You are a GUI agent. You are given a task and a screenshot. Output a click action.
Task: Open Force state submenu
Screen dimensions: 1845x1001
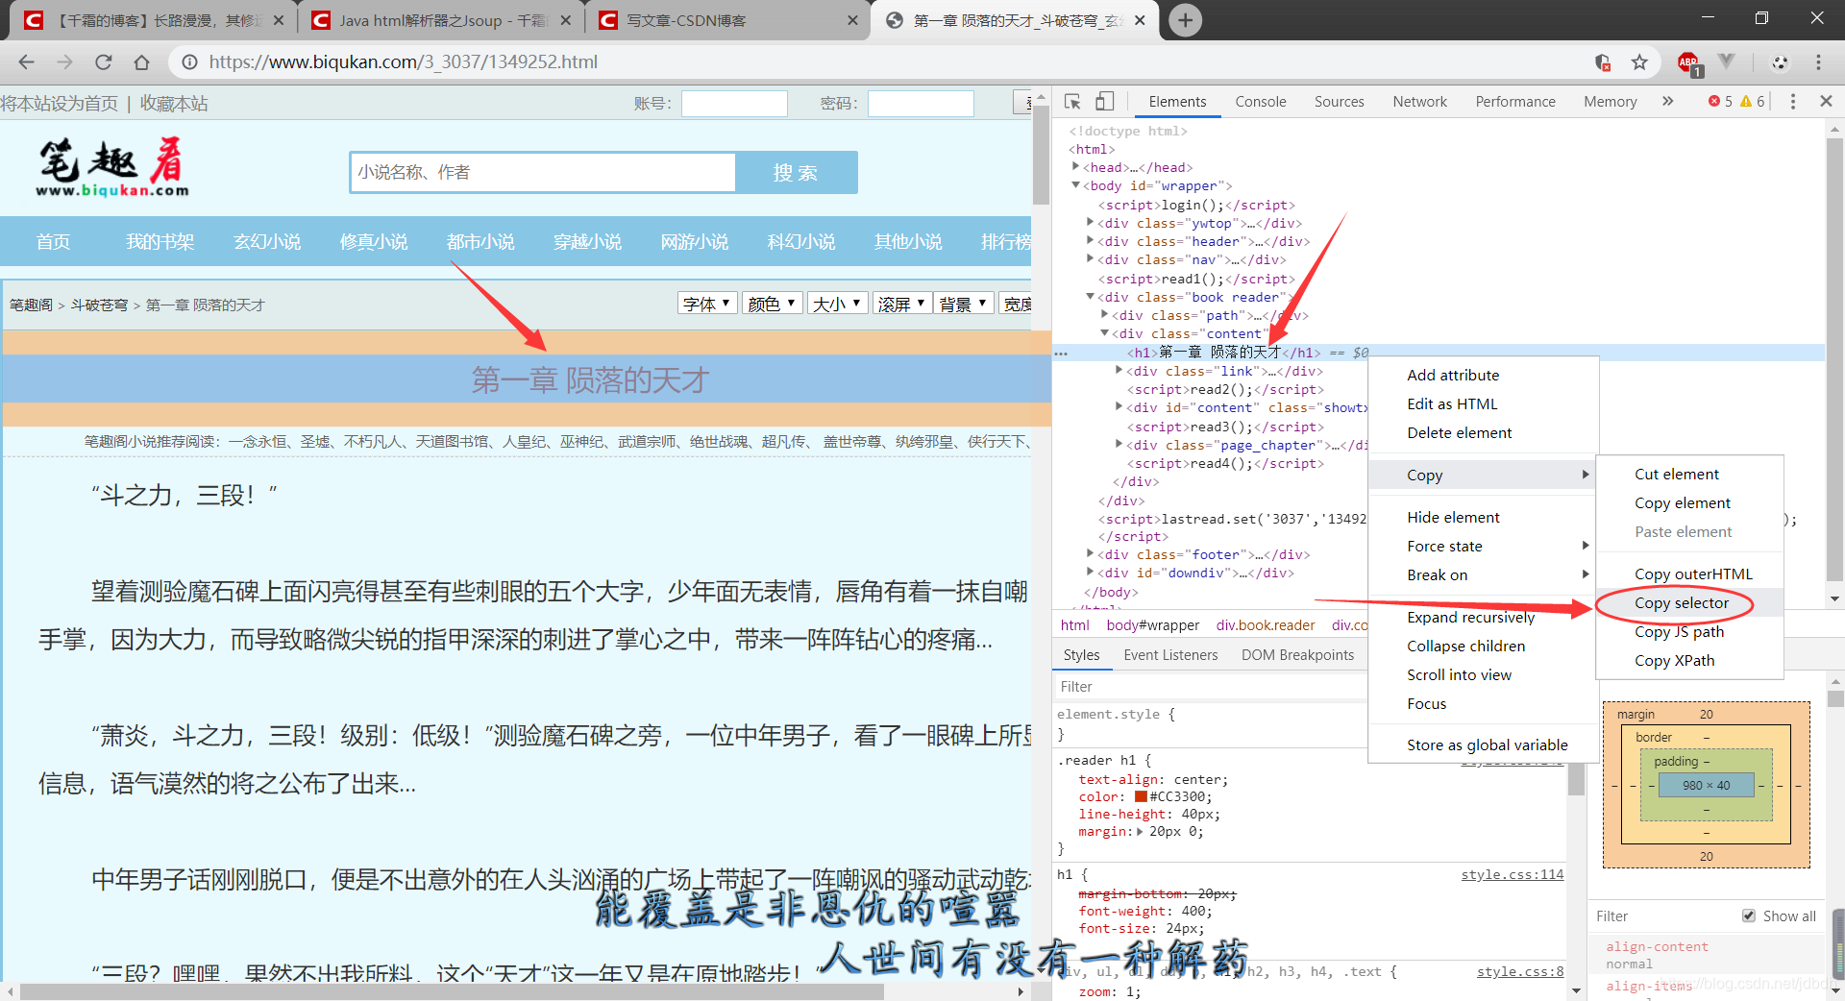pyautogui.click(x=1483, y=546)
